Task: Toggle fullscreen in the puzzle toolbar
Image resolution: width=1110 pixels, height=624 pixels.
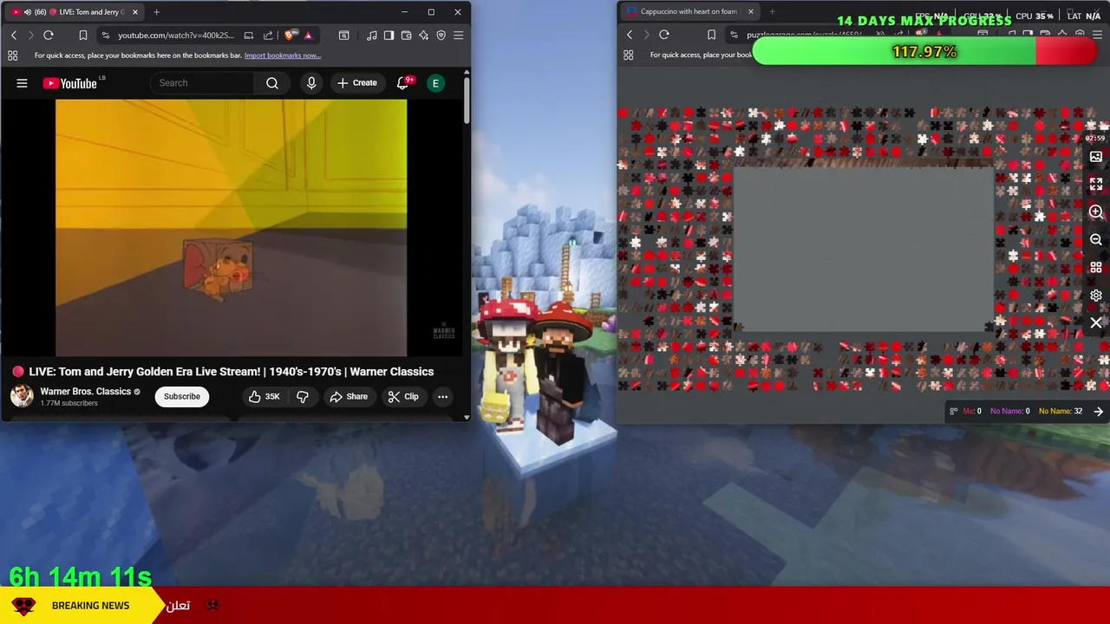Action: tap(1096, 185)
